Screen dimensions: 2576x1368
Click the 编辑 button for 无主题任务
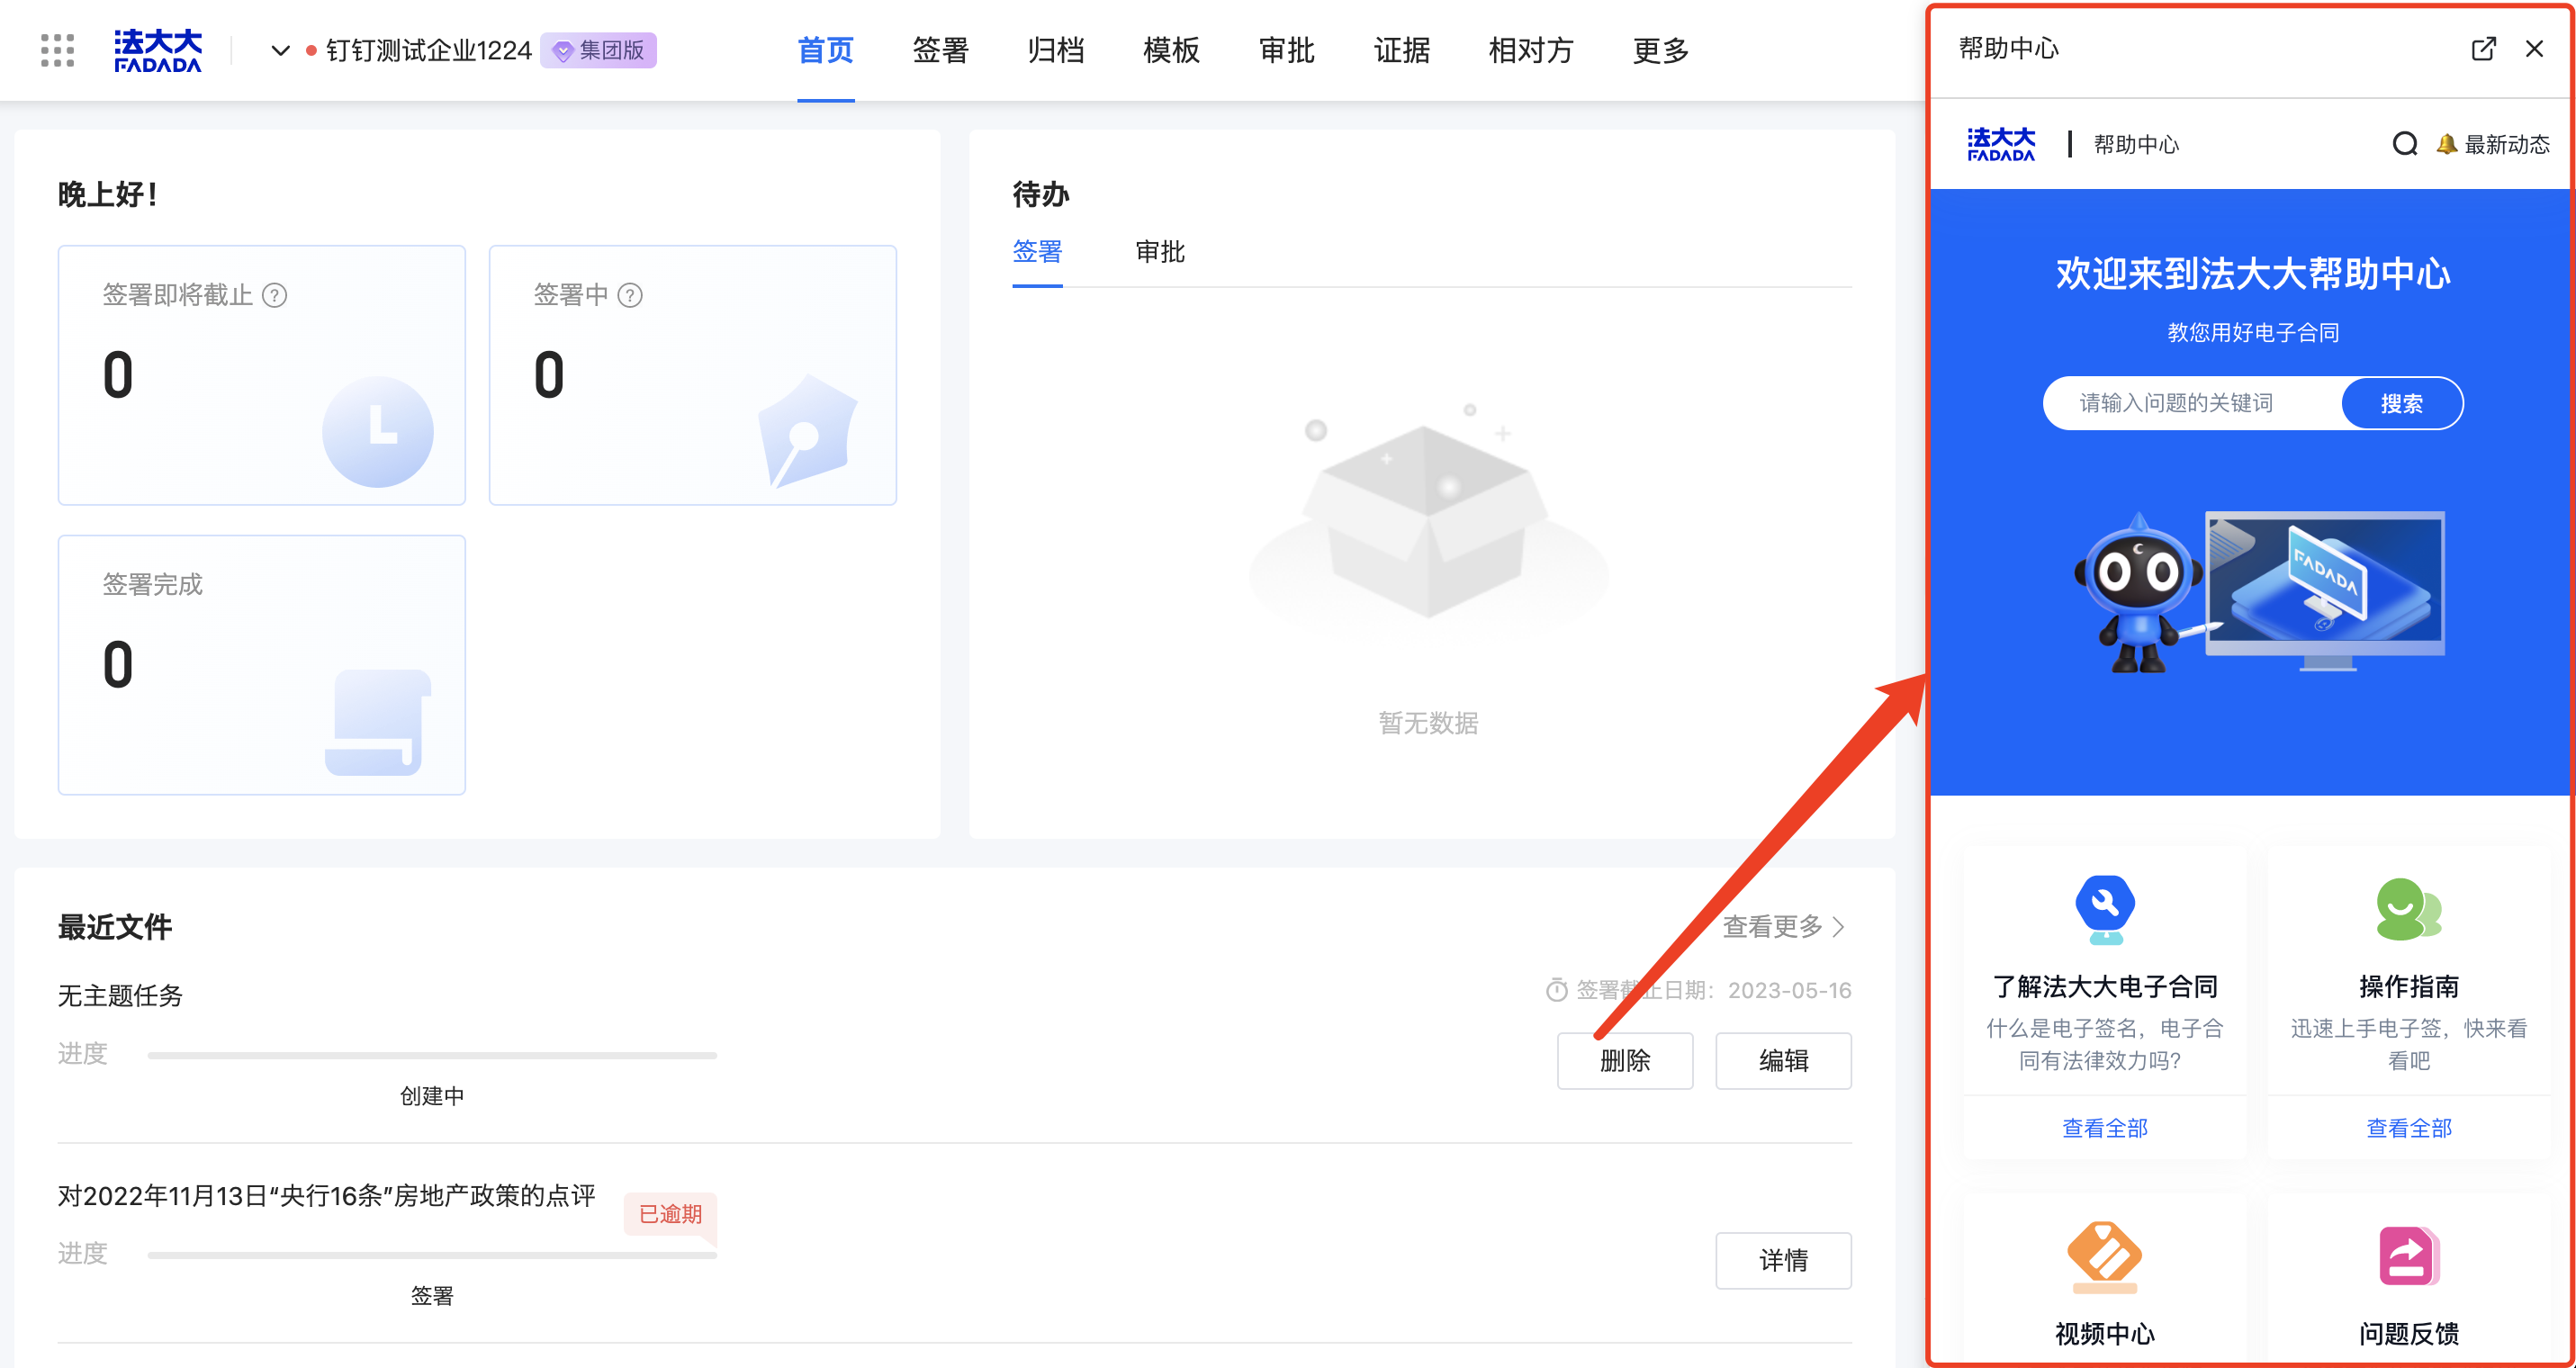click(1783, 1060)
